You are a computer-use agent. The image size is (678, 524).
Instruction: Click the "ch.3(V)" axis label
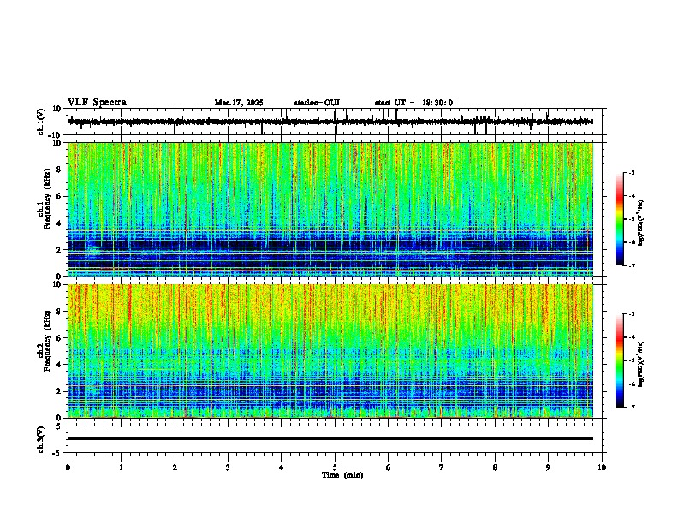41,439
